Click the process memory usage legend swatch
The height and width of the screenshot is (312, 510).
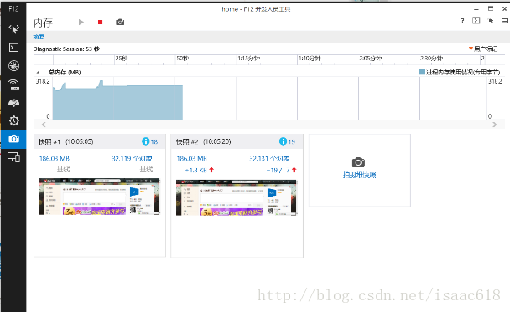[x=422, y=72]
